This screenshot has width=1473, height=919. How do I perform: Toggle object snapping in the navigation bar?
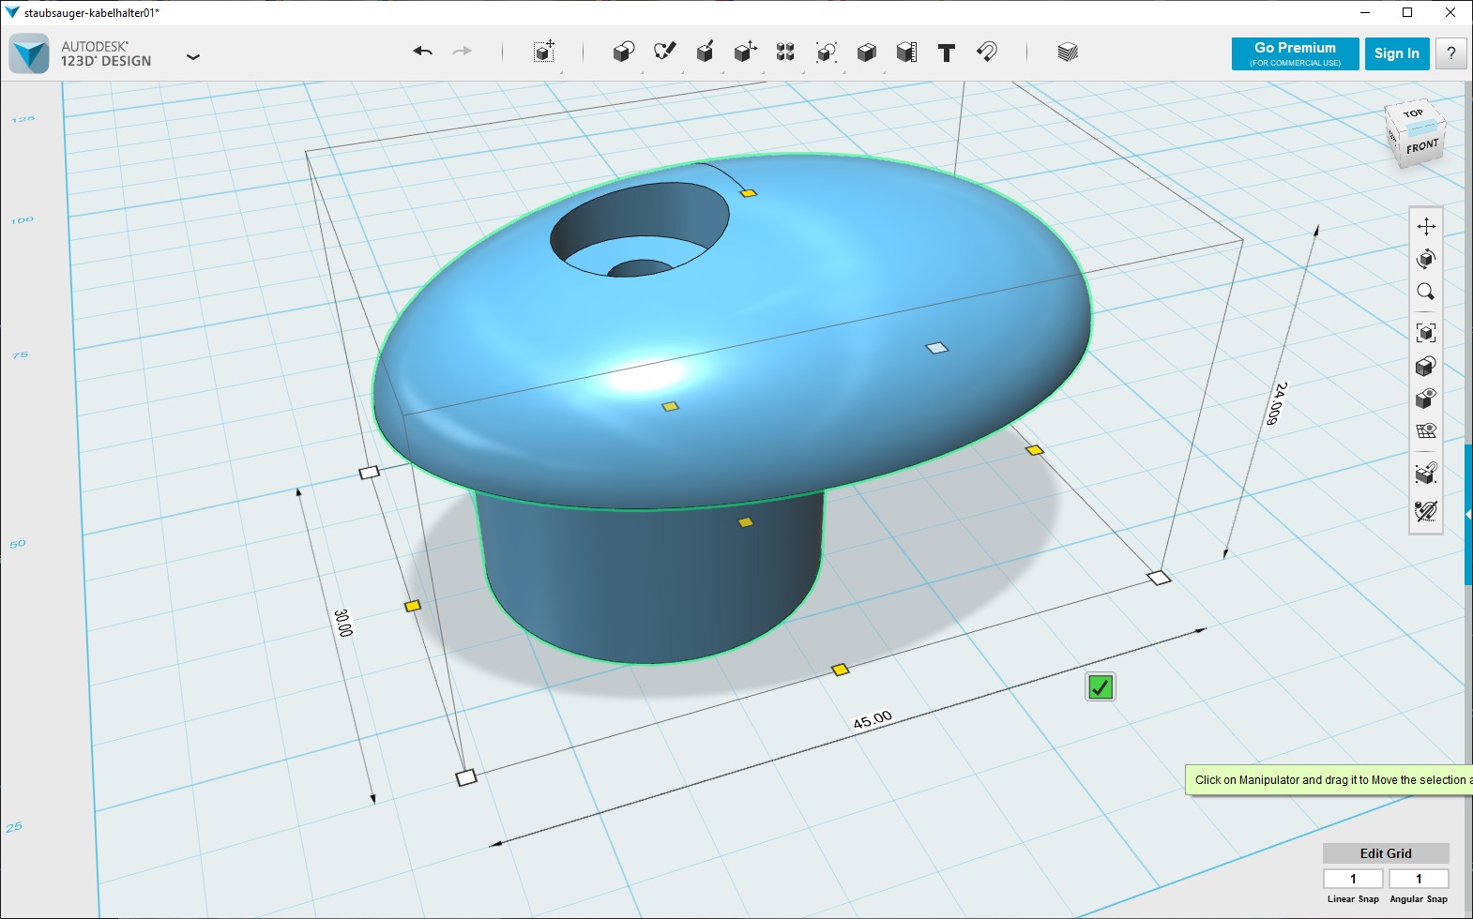1426,473
